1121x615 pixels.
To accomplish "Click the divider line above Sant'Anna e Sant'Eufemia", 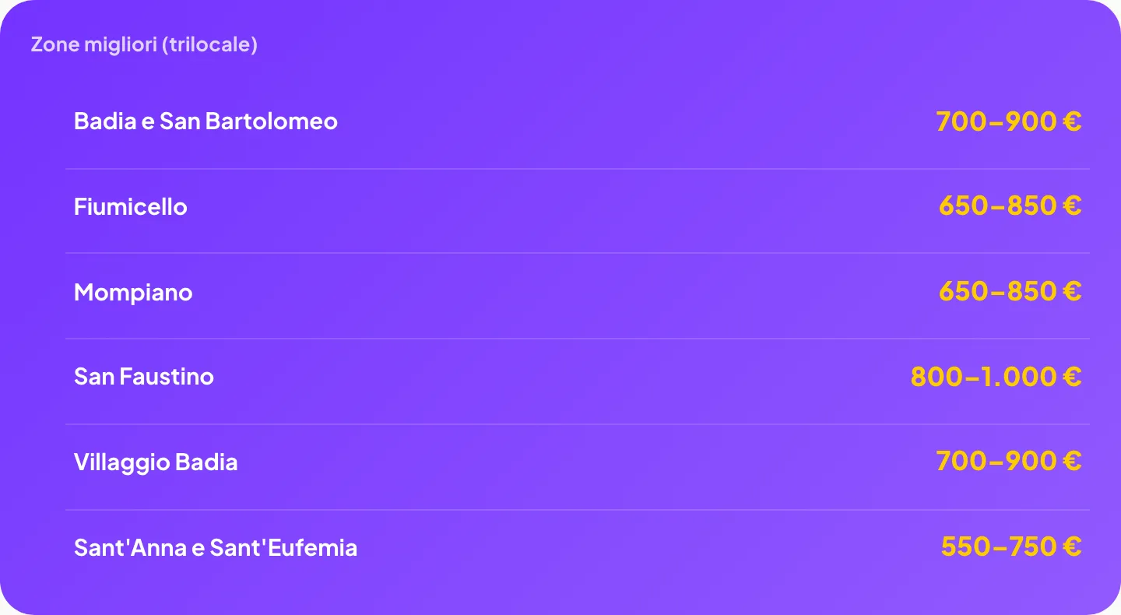I will (x=578, y=510).
